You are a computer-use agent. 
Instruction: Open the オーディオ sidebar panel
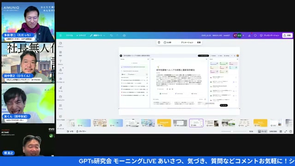tap(60, 126)
